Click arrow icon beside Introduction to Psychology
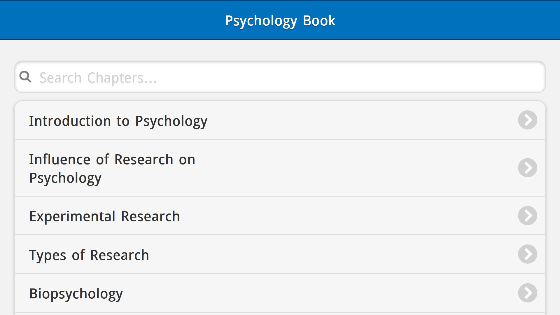This screenshot has width=560, height=315. click(527, 120)
